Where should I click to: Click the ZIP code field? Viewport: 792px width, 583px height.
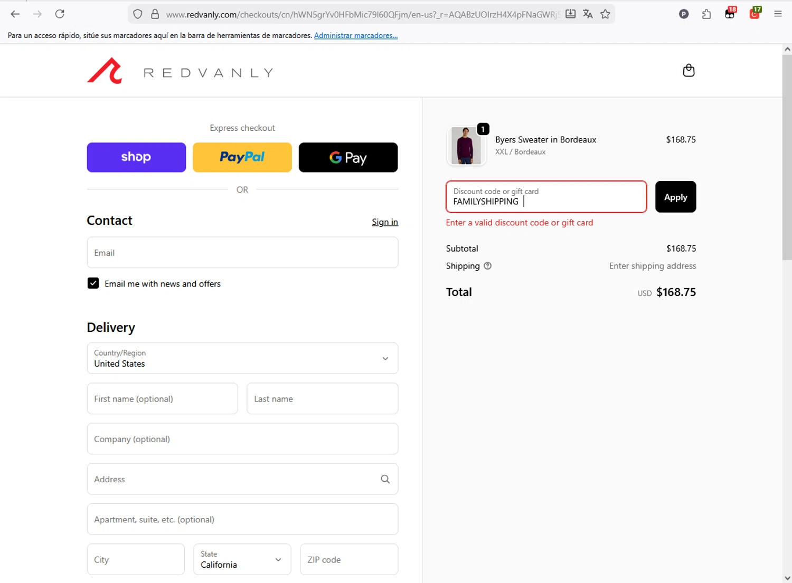(349, 559)
